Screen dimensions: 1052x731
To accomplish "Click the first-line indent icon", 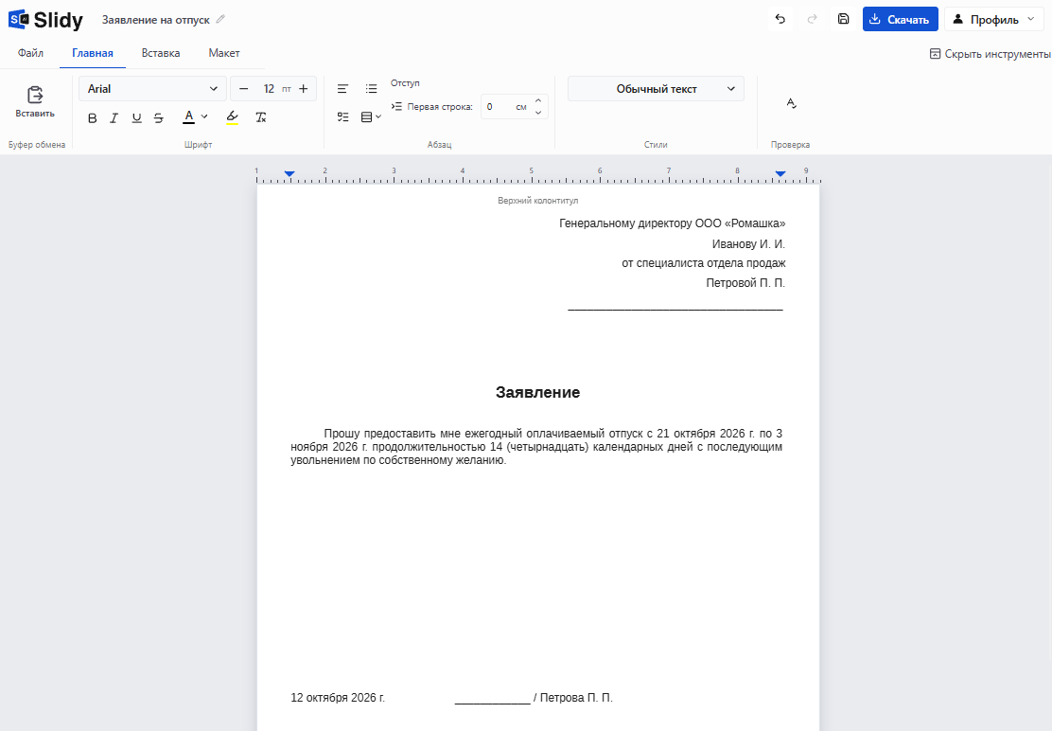I will pyautogui.click(x=396, y=106).
